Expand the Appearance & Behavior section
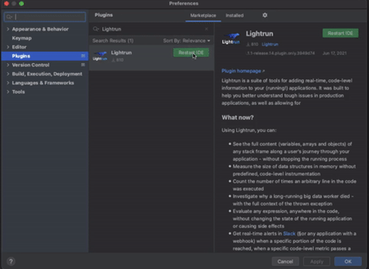 point(8,29)
